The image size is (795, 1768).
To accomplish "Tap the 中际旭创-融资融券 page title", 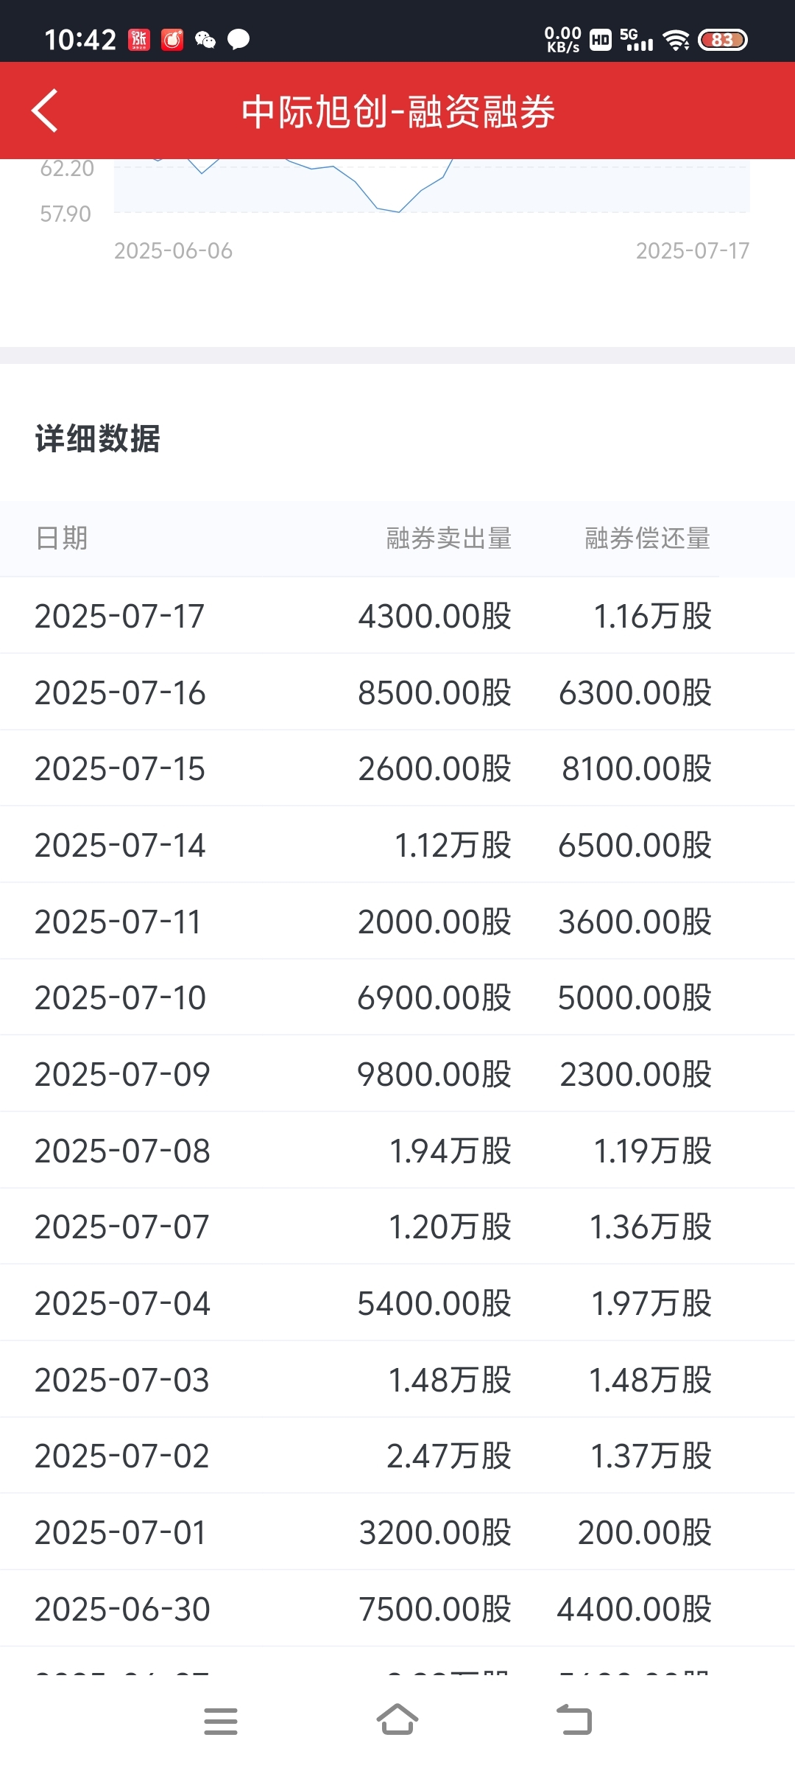I will 398,112.
